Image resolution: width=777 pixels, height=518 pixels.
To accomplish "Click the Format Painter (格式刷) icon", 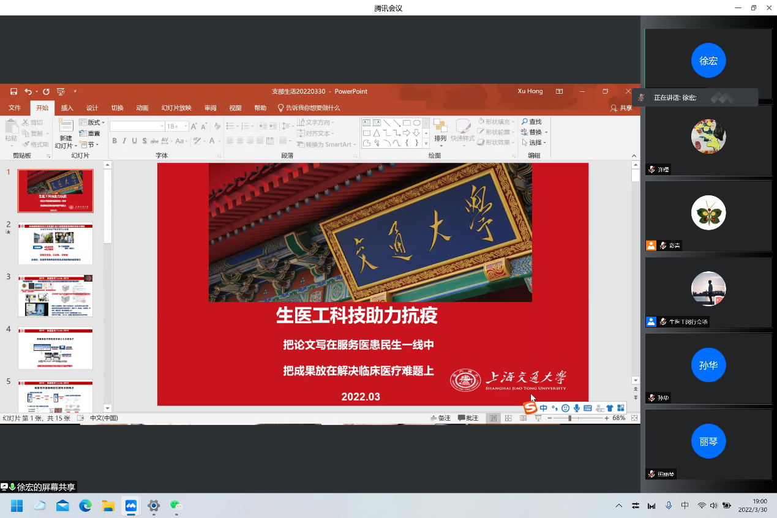I will (26, 145).
